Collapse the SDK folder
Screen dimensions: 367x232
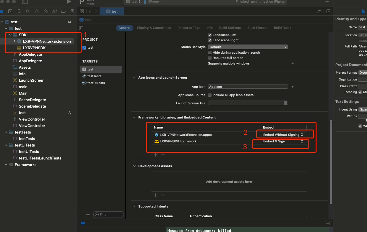coord(10,35)
